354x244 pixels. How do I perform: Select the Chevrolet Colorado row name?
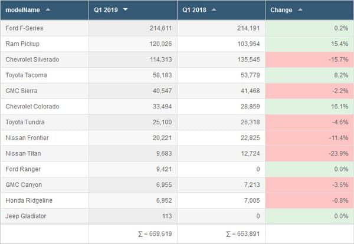point(32,107)
